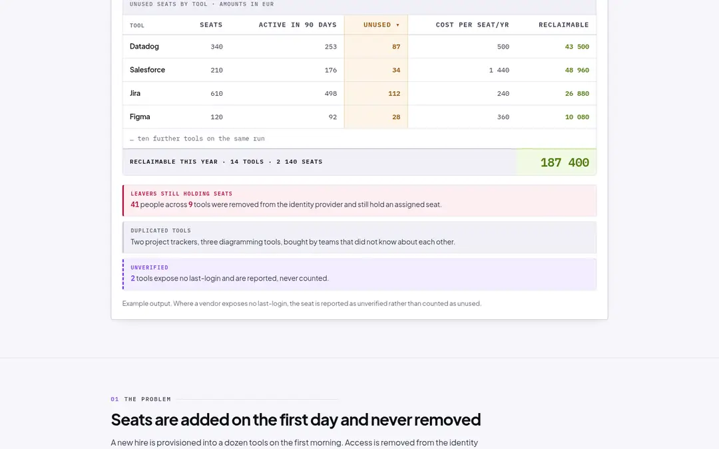Select the Jira tool name

134,93
